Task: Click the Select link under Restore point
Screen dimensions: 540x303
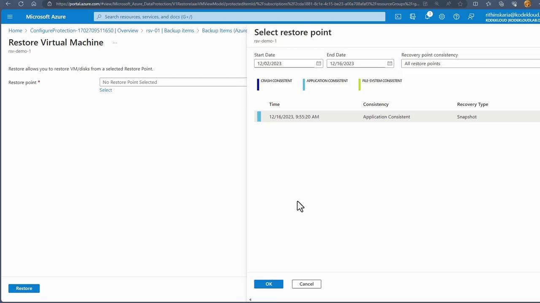Action: (105, 90)
